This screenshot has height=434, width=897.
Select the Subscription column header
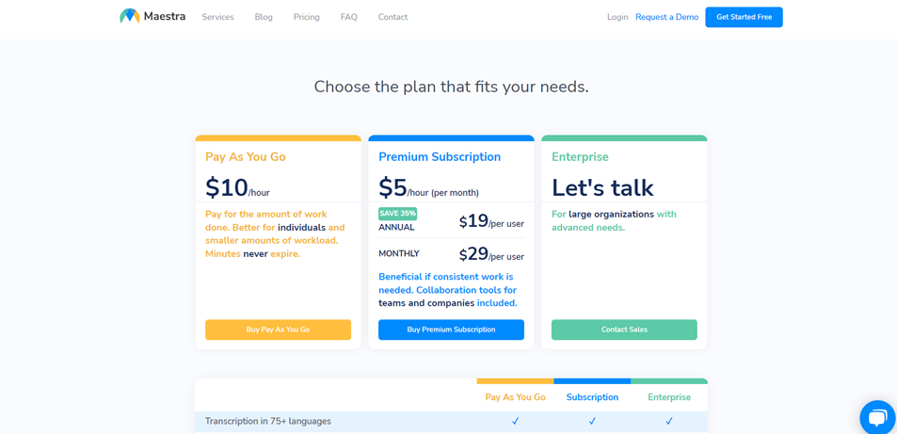coord(592,397)
